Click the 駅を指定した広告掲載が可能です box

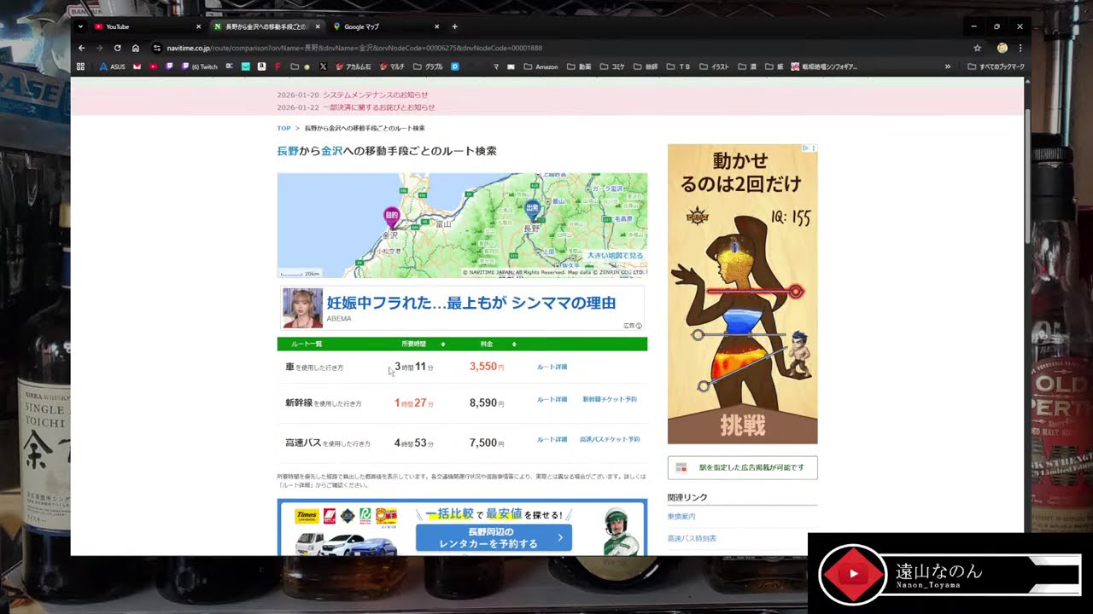pyautogui.click(x=742, y=467)
